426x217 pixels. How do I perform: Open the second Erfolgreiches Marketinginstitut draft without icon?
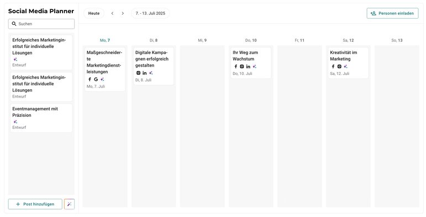41,86
